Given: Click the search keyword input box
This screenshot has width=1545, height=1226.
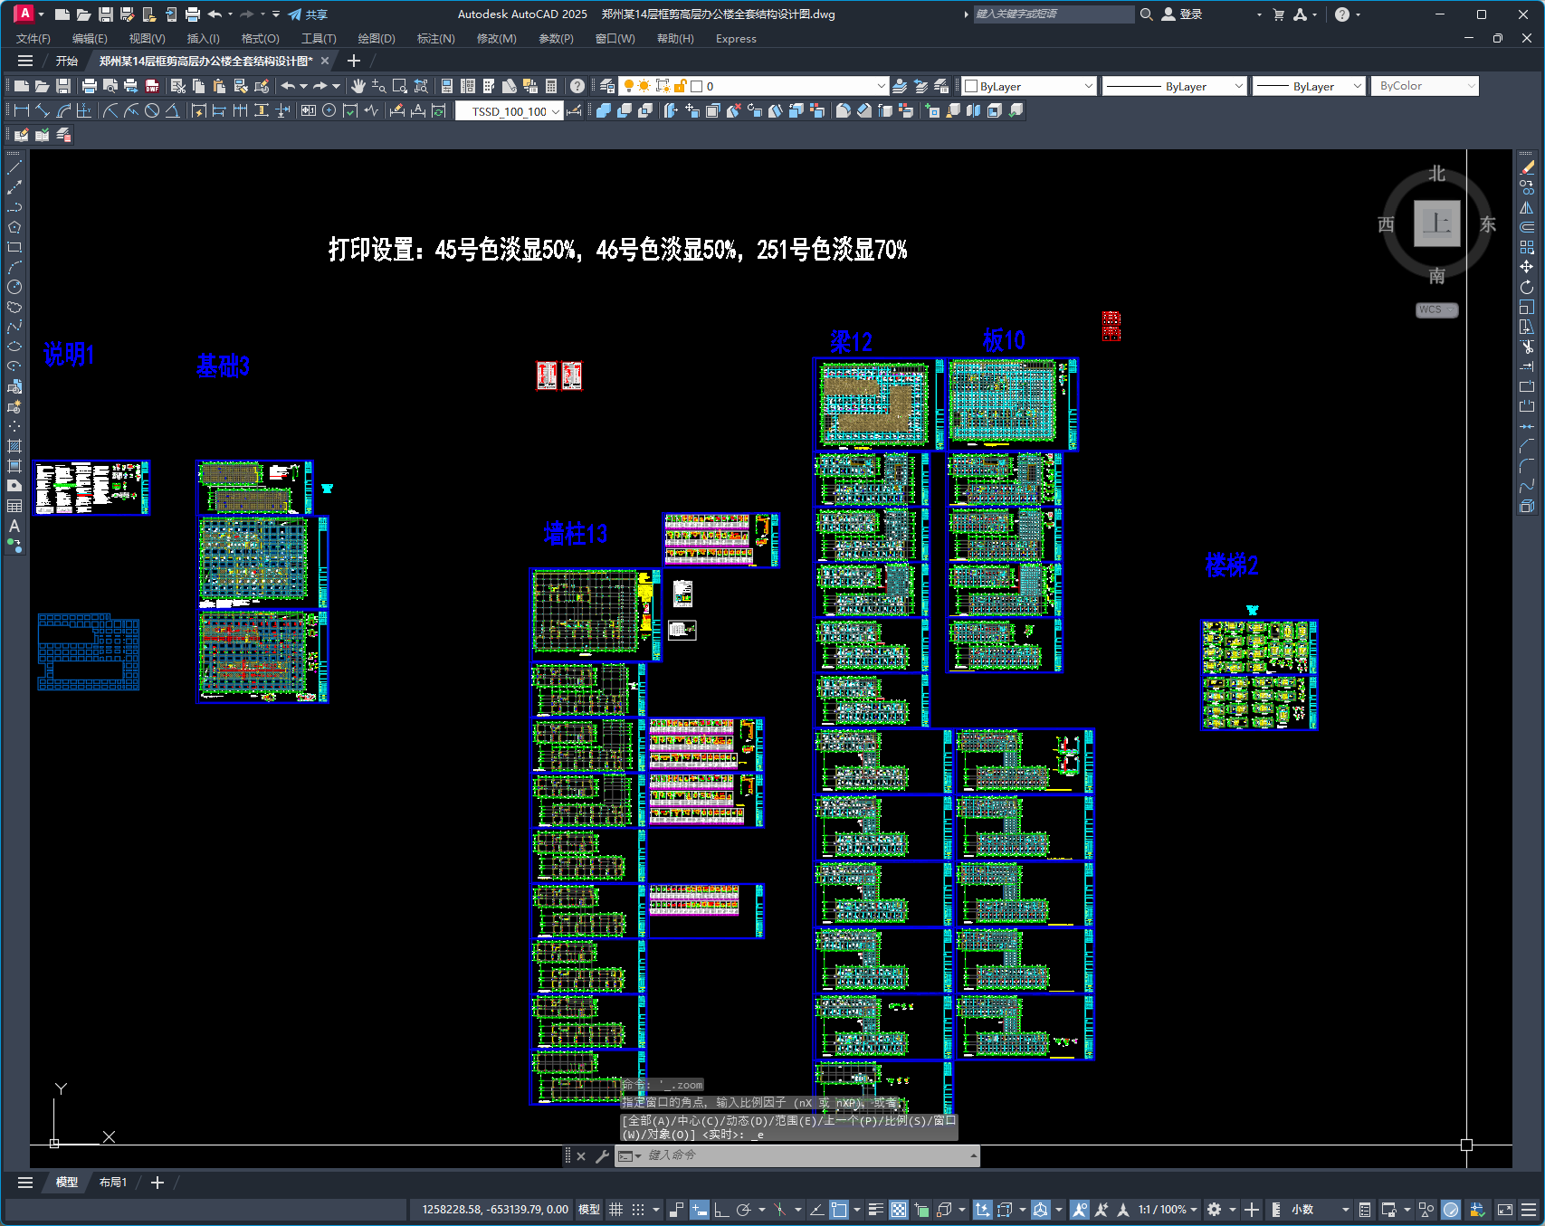Looking at the screenshot, I should 1054,14.
